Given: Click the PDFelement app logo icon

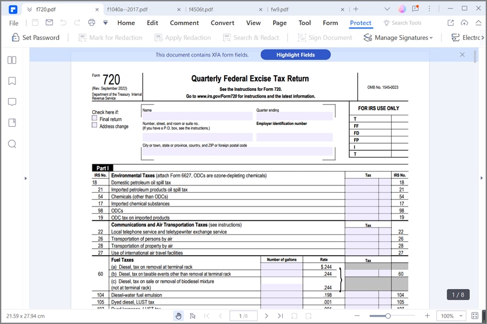Looking at the screenshot, I should (x=13, y=9).
